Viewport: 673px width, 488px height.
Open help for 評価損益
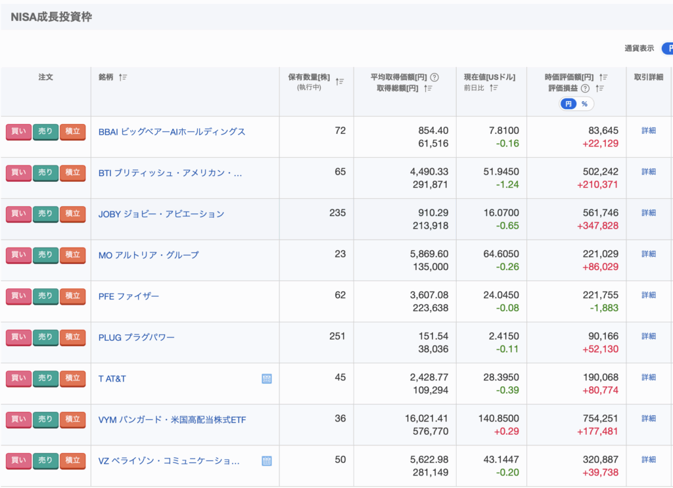click(x=585, y=88)
